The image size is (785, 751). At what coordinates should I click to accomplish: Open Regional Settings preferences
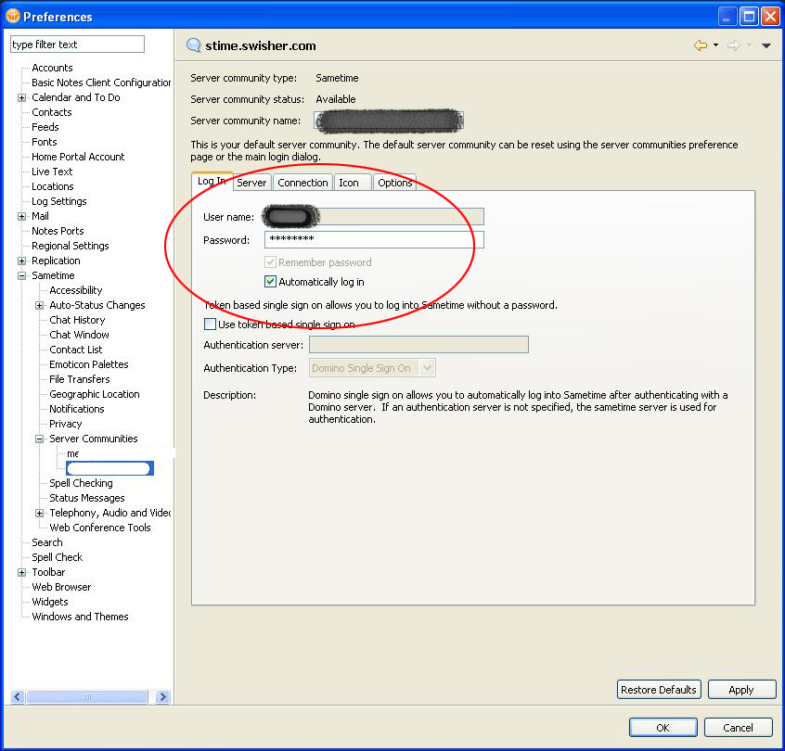(x=71, y=246)
